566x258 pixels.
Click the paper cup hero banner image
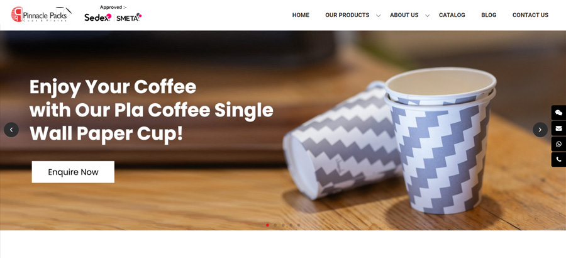(283, 130)
